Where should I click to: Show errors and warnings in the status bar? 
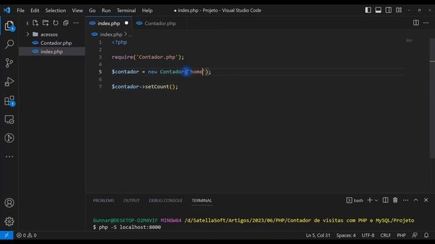coord(27,235)
